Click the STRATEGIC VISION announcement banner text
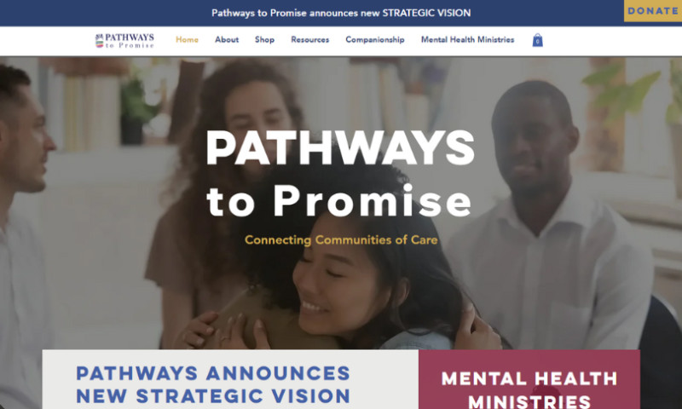This screenshot has height=409, width=682. click(341, 13)
